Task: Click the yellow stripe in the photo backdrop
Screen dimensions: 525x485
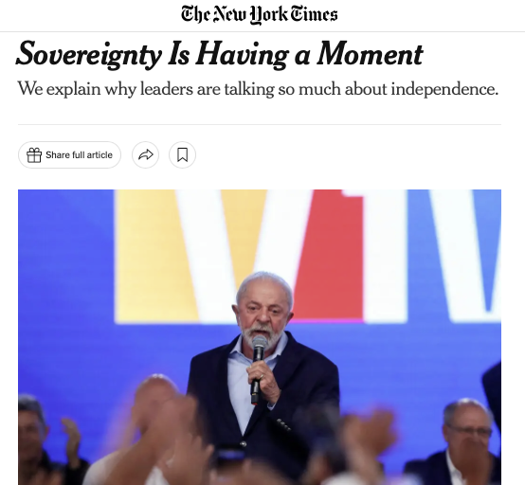Action: [151, 255]
